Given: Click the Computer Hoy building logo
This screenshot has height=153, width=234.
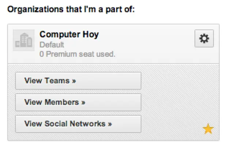Looking at the screenshot, I should (24, 41).
